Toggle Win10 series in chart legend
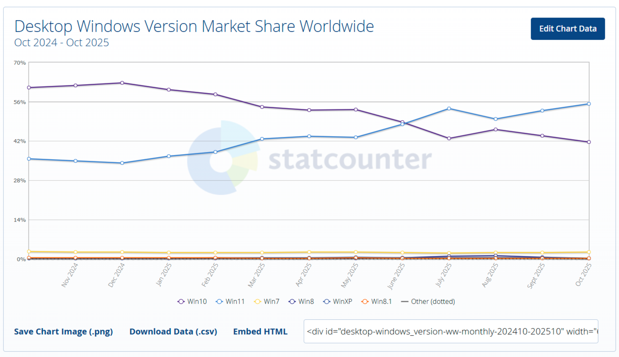The image size is (619, 357). click(x=192, y=302)
